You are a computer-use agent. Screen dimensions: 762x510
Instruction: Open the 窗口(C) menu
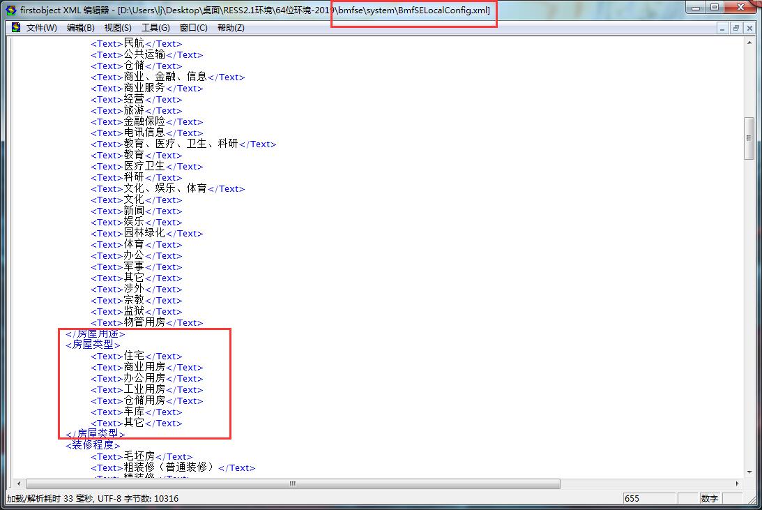(193, 28)
